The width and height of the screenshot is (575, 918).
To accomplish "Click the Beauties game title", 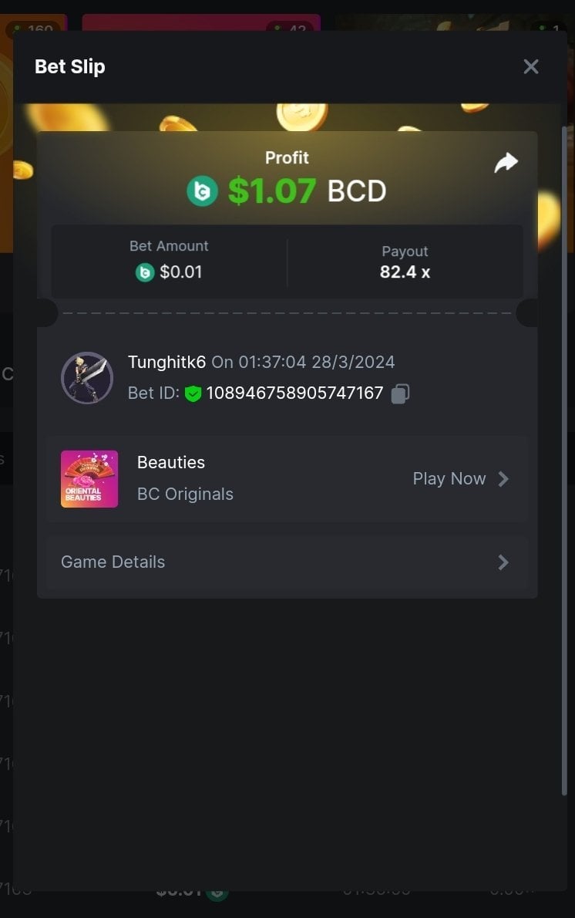I will coord(171,463).
